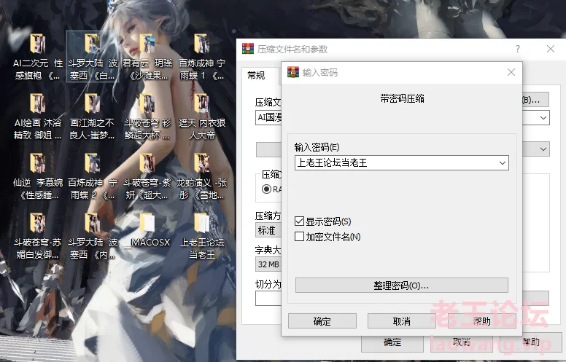Select the 斗破苍穹-苏媚白发御 folder
Image resolution: width=566 pixels, height=362 pixels.
37,237
